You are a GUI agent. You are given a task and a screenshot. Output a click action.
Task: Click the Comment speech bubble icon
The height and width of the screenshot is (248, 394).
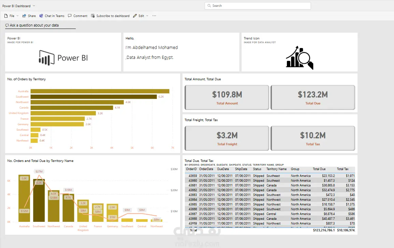(x=70, y=16)
